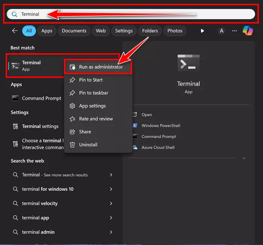Click the trash icon beside Uninstall
Image resolution: width=263 pixels, height=245 pixels.
point(72,145)
